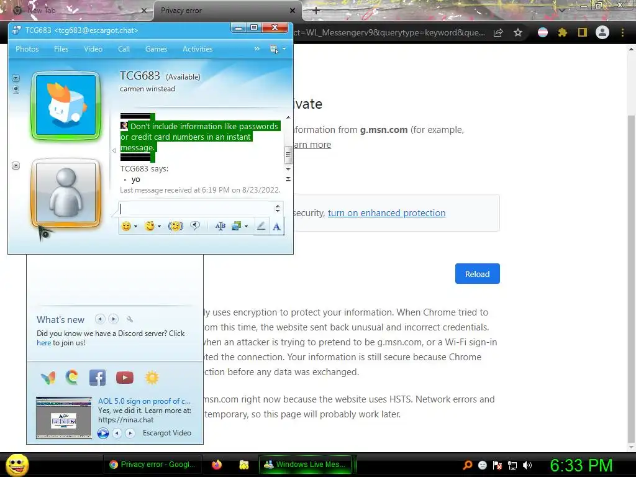This screenshot has width=636, height=477.
Task: Open Chrome's three-dot menu
Action: (x=622, y=32)
